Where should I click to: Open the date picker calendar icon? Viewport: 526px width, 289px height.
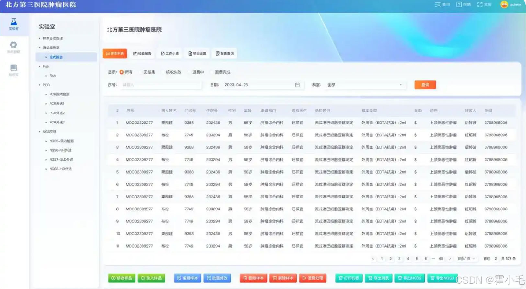tap(297, 85)
